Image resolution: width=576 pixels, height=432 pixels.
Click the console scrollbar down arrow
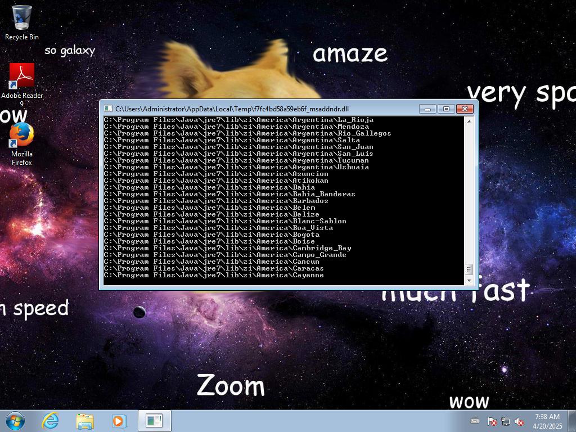(469, 281)
